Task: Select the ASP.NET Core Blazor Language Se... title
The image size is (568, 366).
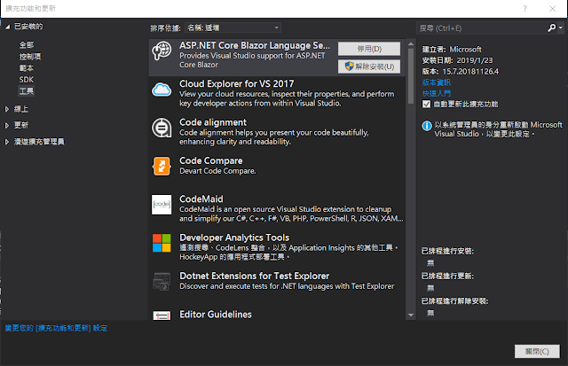Action: [x=255, y=45]
